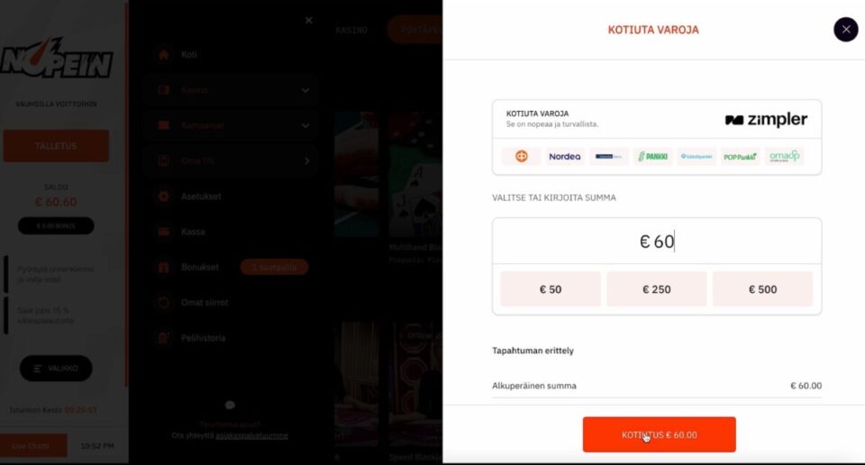Click the OP bank logo icon
This screenshot has height=465, width=865.
click(x=522, y=156)
